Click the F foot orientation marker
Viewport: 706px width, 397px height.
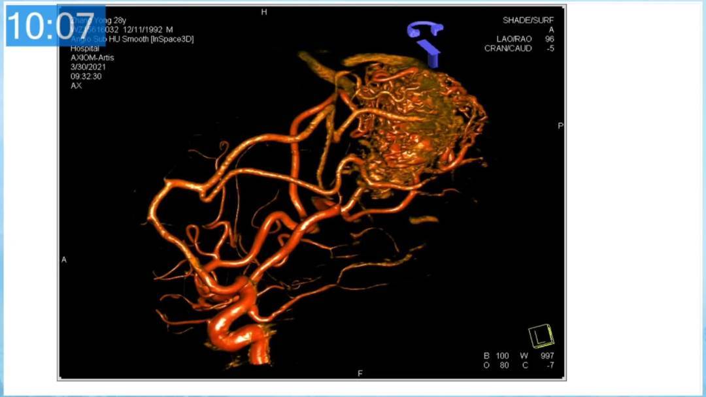[x=360, y=373]
